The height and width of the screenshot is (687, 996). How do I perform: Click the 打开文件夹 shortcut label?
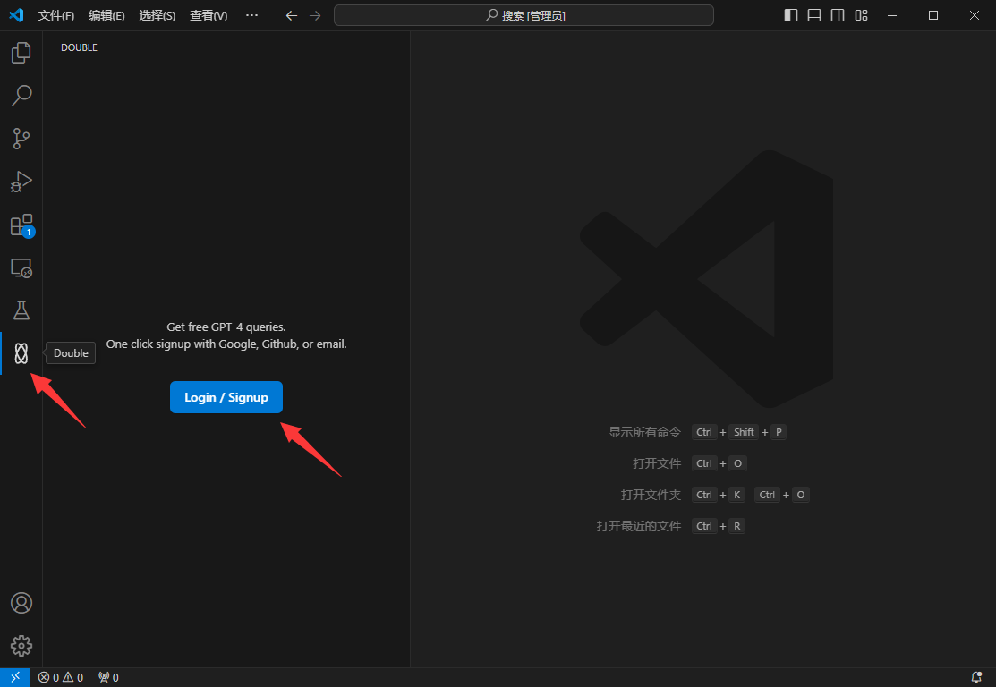tap(651, 495)
